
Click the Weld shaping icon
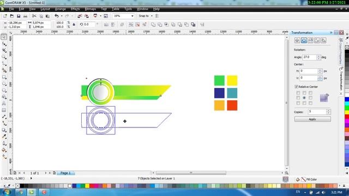click(x=153, y=24)
